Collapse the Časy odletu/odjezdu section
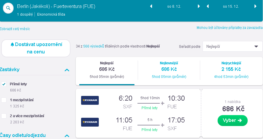The image size is (263, 139). (x=67, y=136)
